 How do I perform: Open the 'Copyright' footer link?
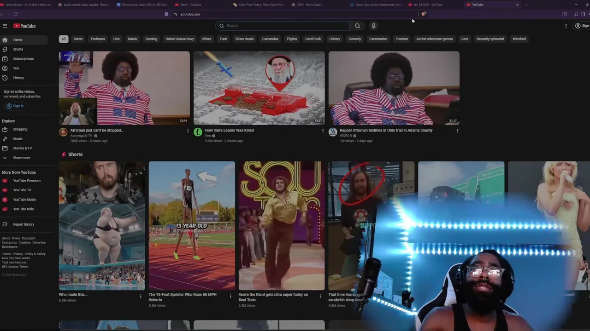(29, 238)
